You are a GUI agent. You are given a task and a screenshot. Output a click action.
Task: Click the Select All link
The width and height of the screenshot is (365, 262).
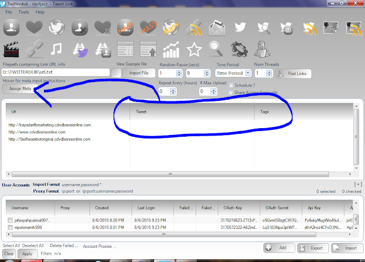point(11,245)
